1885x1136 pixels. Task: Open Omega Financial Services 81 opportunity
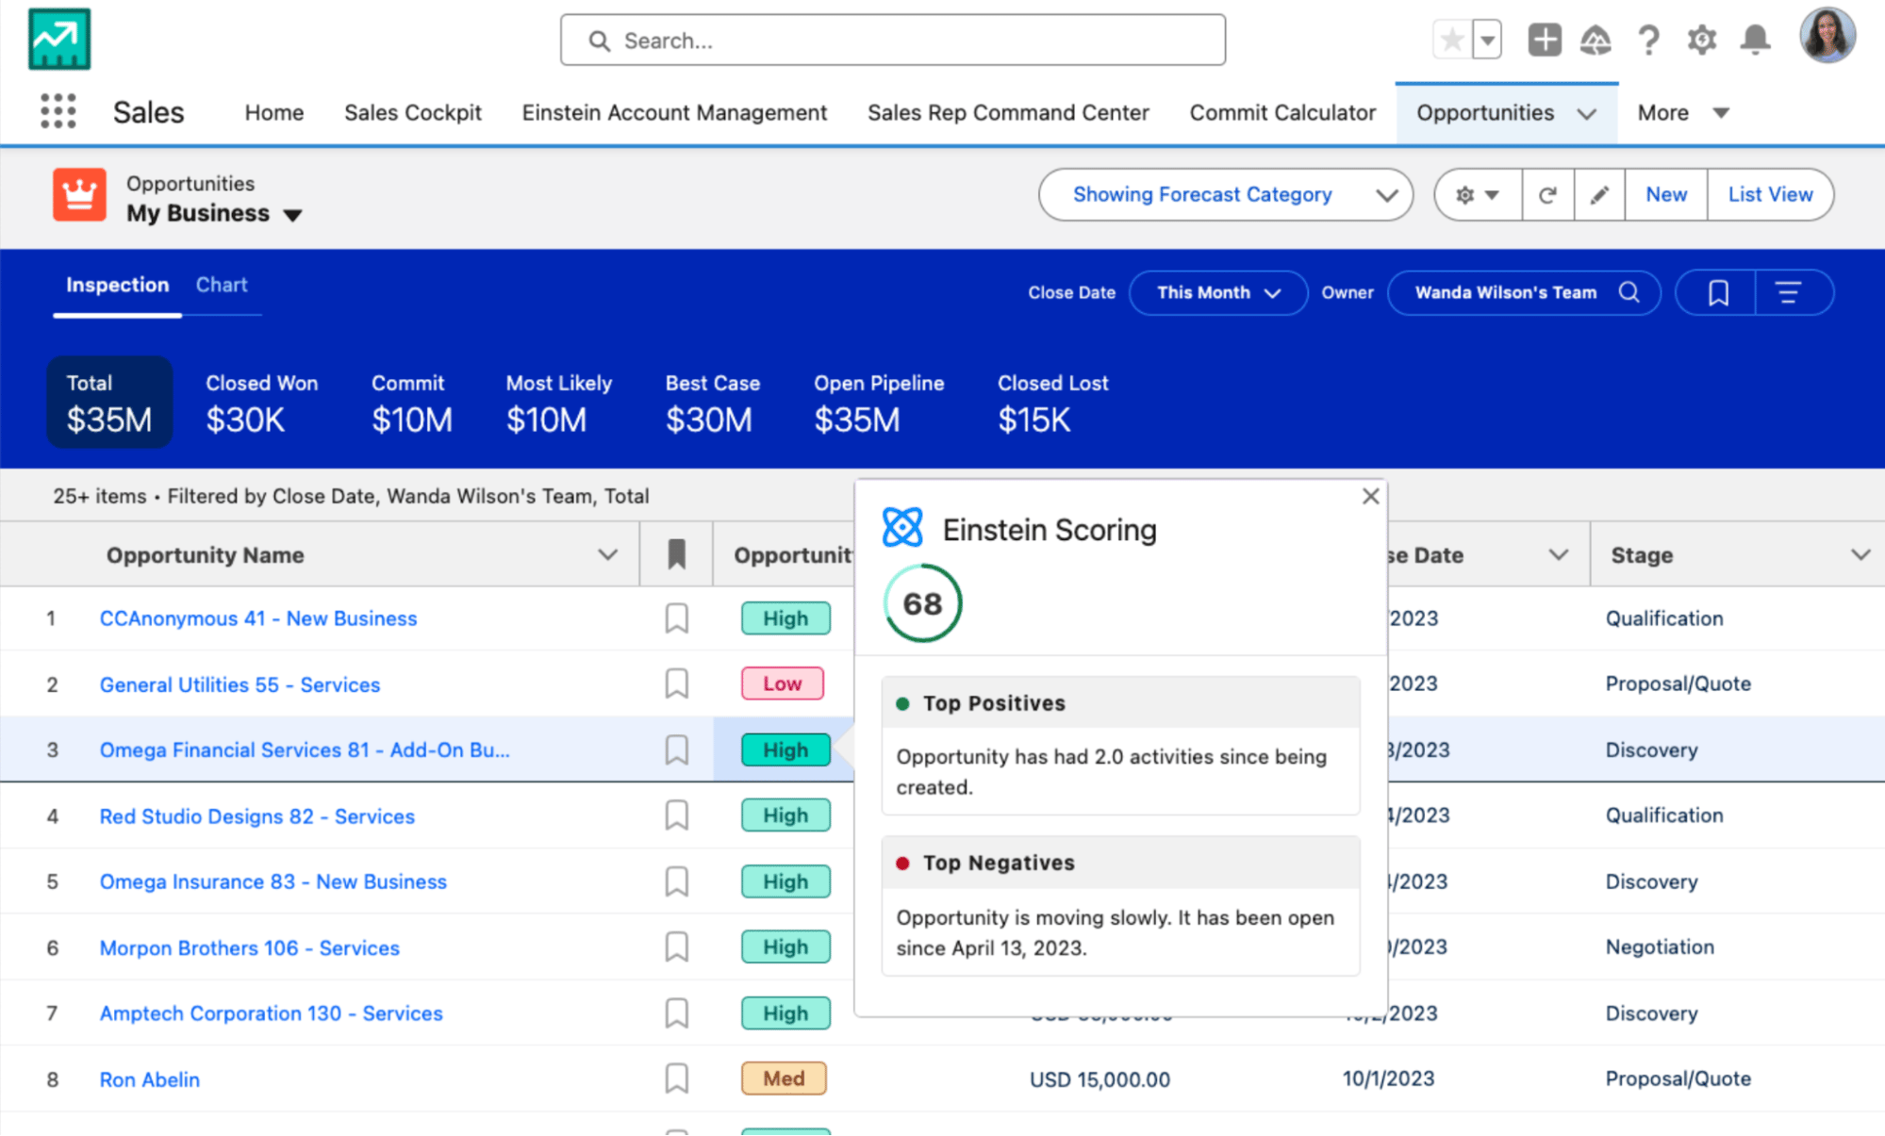tap(305, 749)
